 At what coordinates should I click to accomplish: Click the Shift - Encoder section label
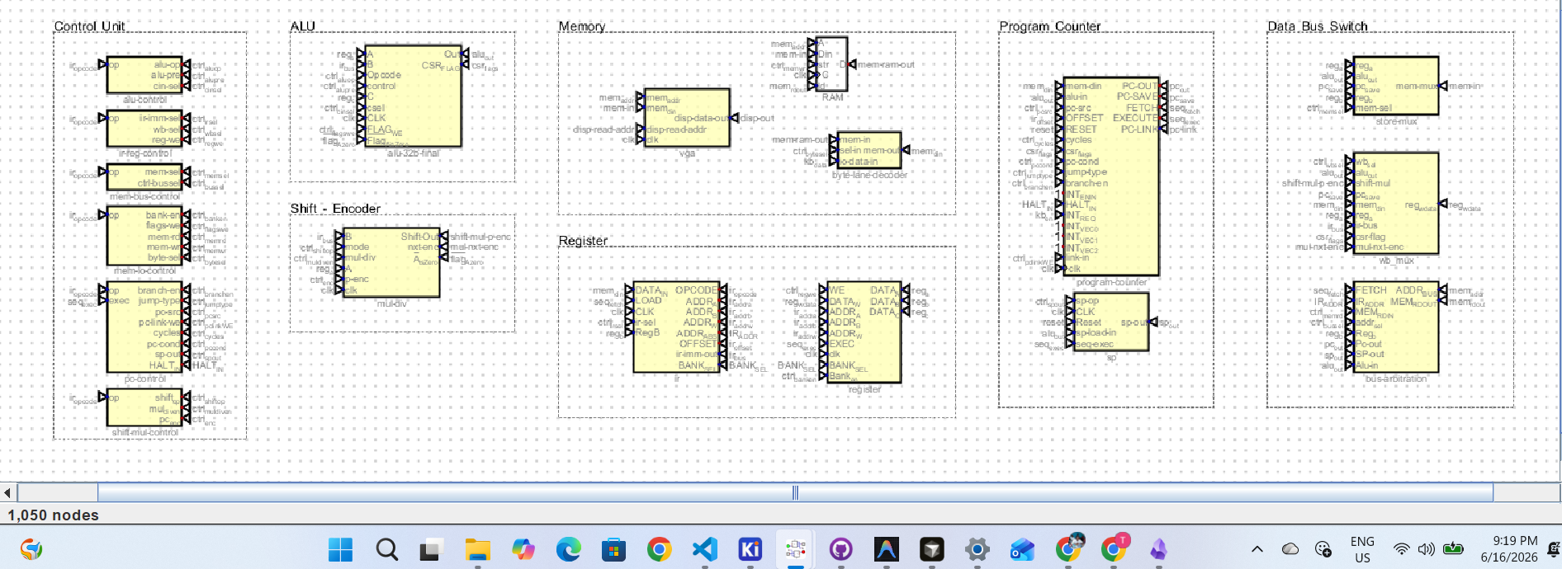(x=335, y=209)
